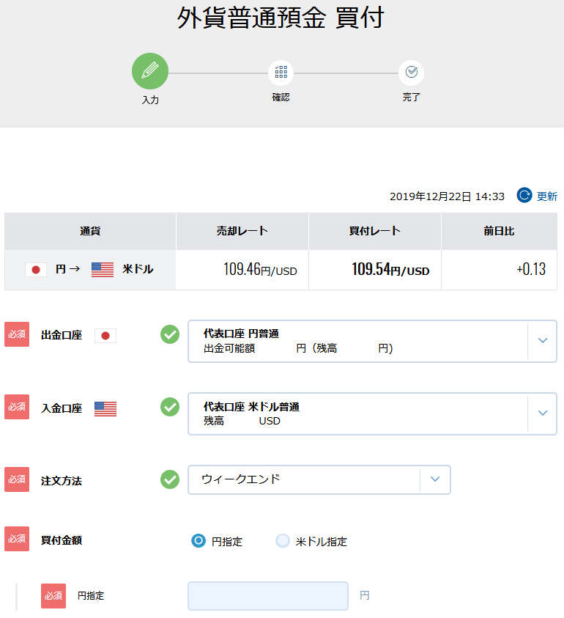The image size is (564, 618).
Task: Click the 更新 link
Action: 547,196
